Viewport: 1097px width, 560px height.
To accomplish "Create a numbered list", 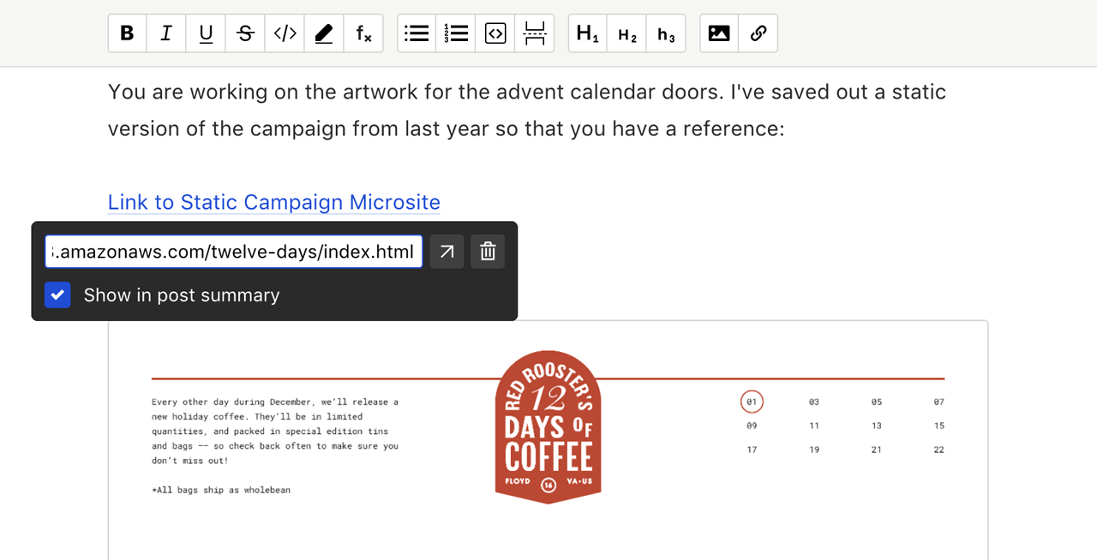I will click(x=456, y=33).
